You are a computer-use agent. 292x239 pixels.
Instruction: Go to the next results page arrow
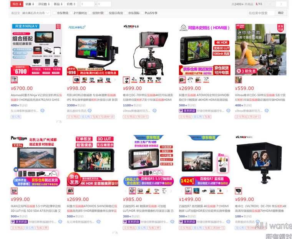[x=281, y=4]
